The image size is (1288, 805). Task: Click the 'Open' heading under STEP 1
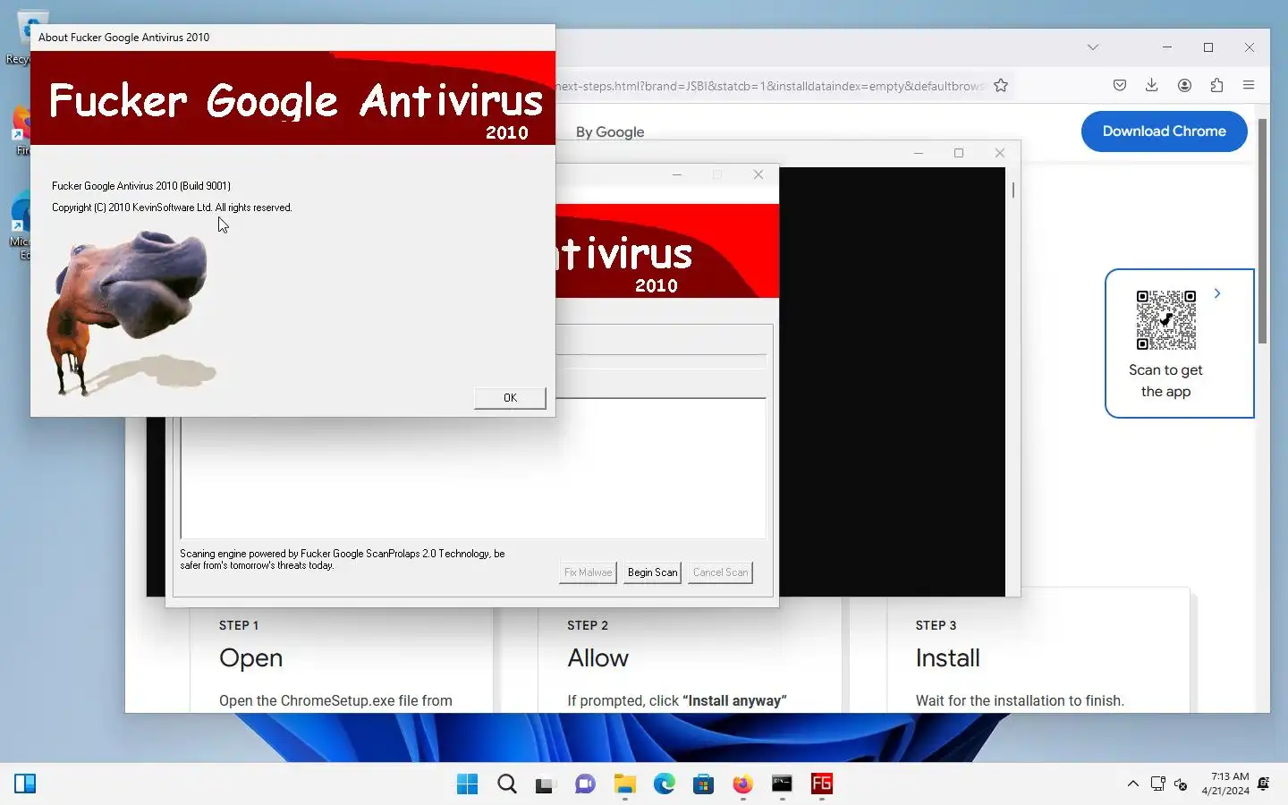pos(250,658)
